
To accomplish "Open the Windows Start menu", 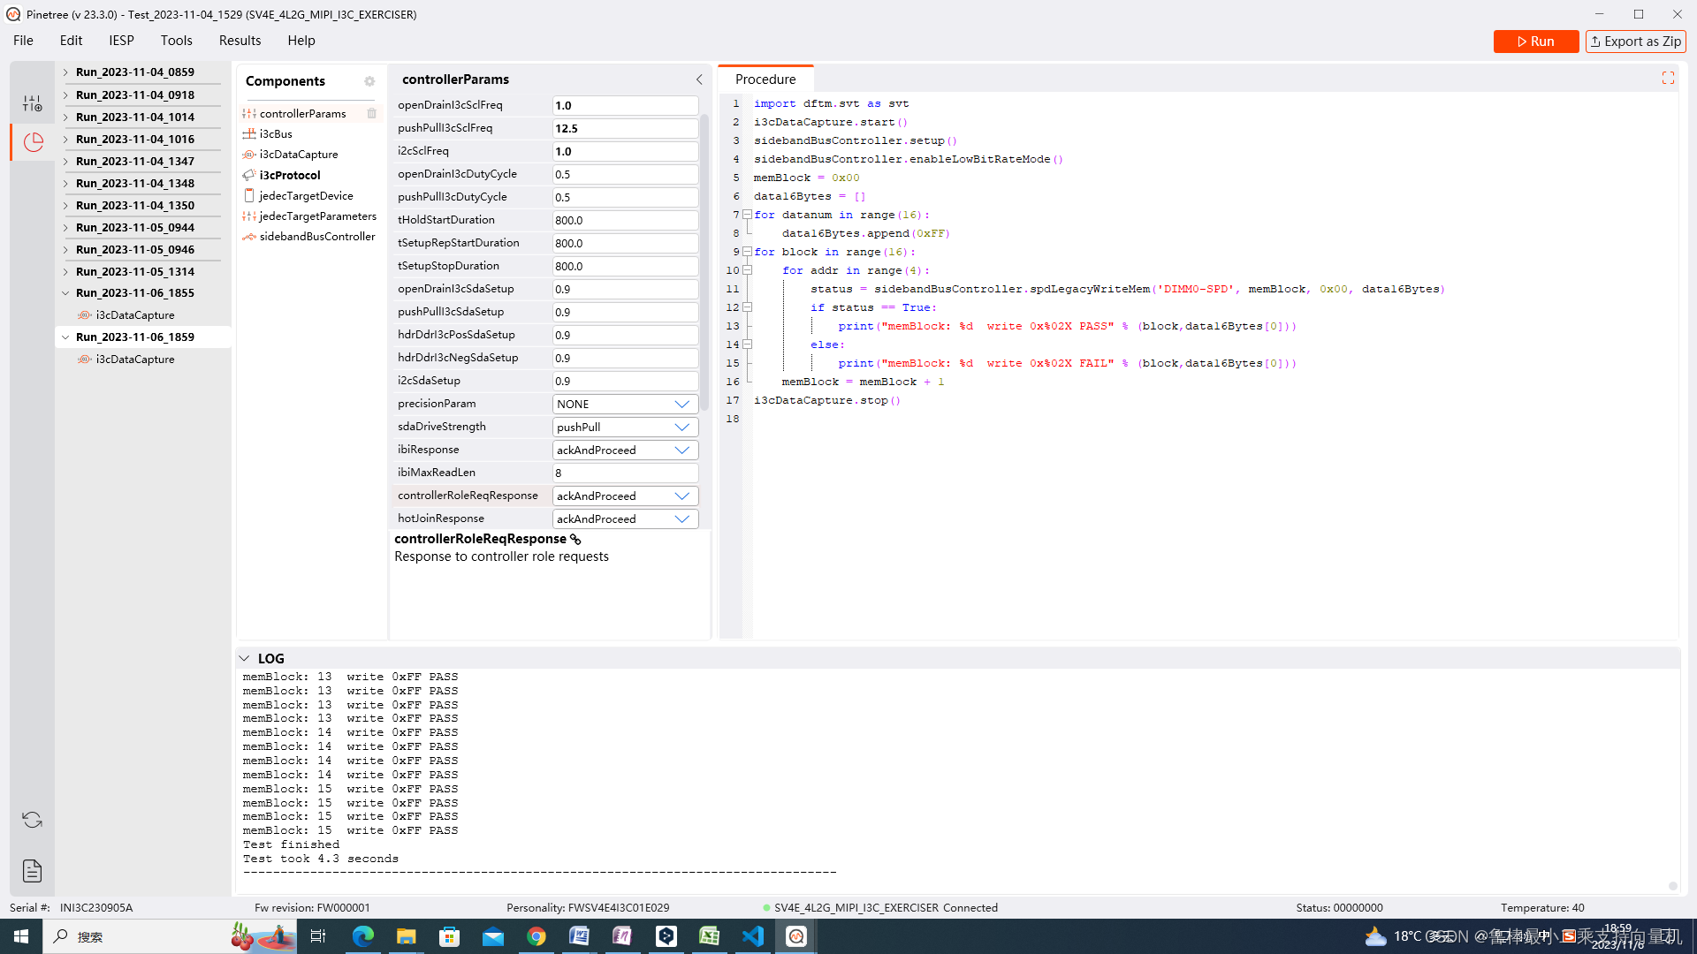I will click(x=21, y=936).
